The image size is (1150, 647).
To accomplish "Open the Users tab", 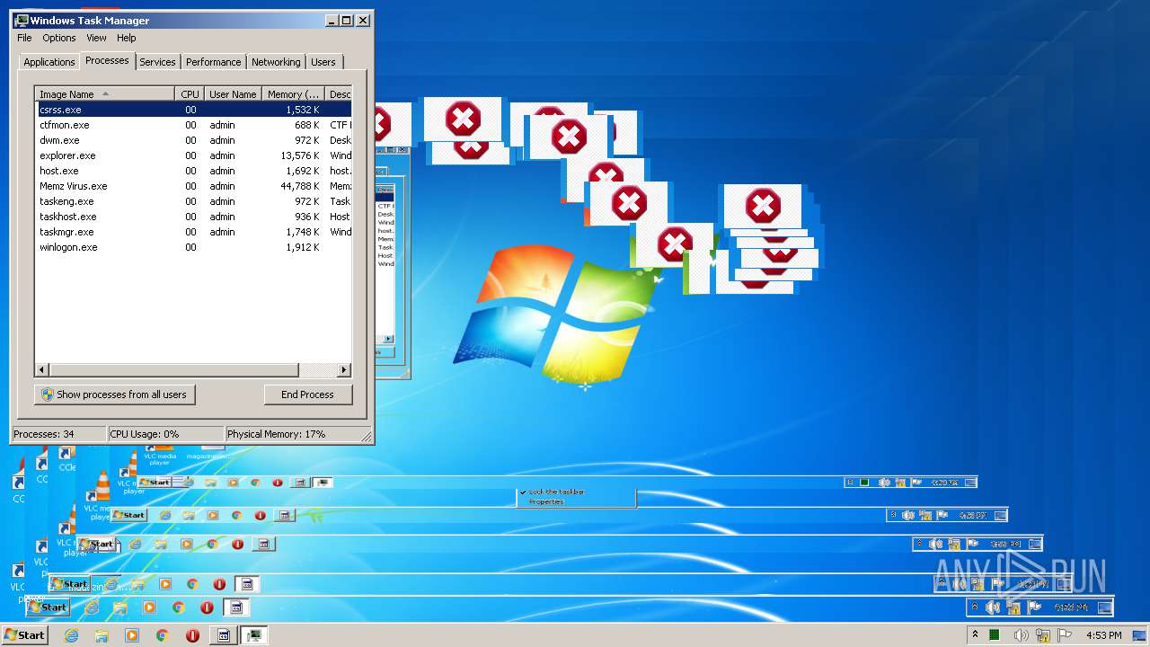I will click(323, 62).
